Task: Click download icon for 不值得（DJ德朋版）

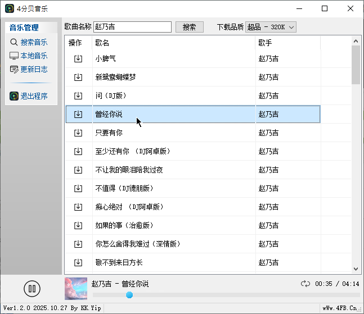Action: click(x=78, y=188)
